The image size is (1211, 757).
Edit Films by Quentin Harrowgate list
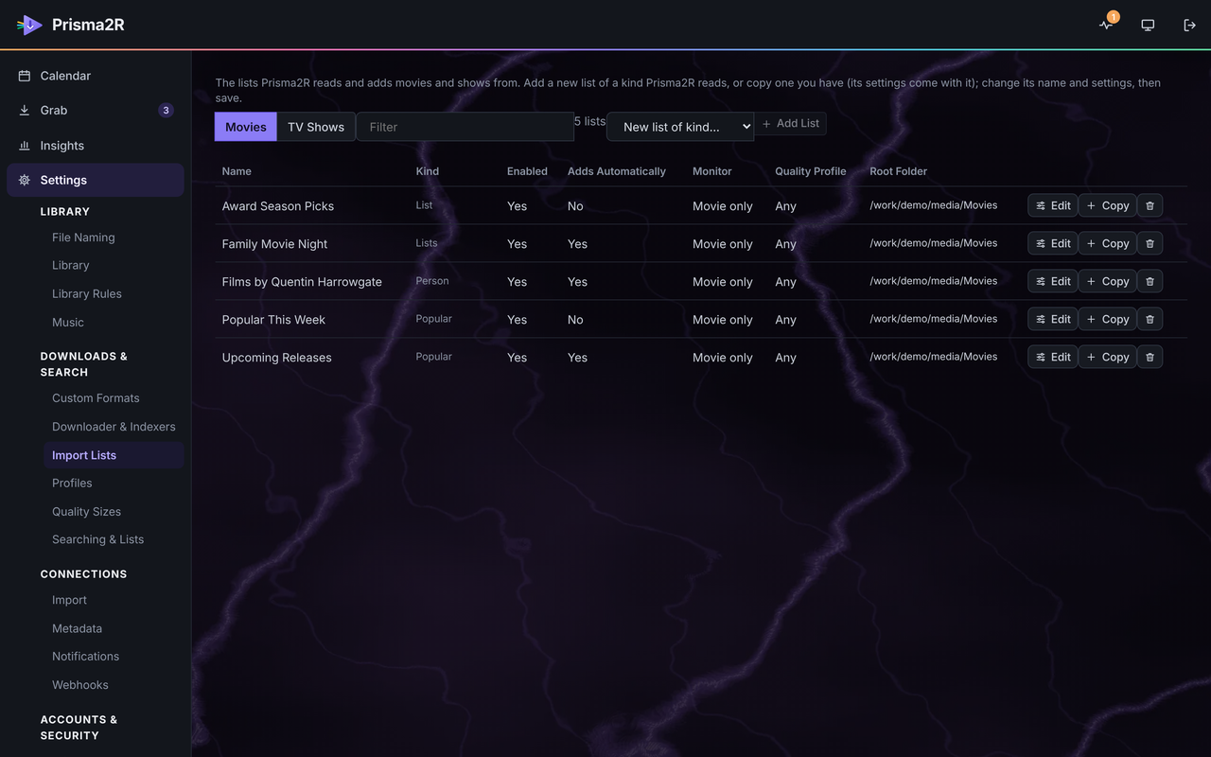(x=1053, y=281)
